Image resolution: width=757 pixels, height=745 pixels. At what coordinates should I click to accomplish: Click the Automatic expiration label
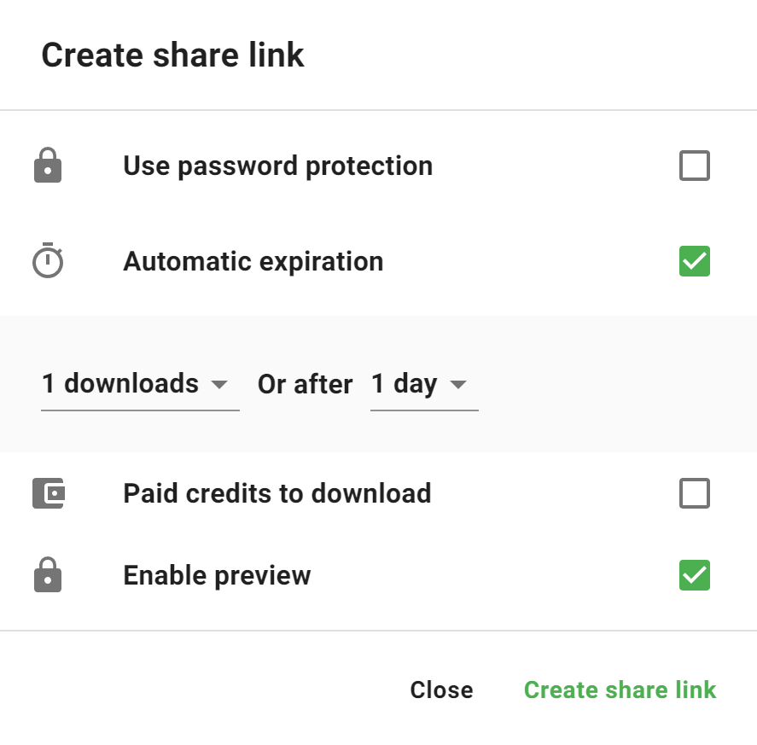click(x=253, y=261)
